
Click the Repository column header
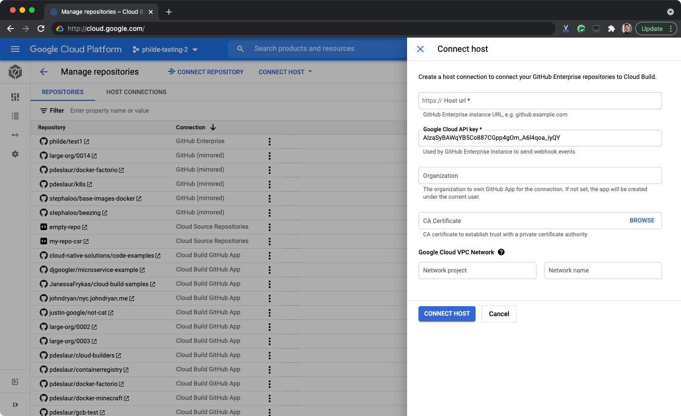[52, 127]
